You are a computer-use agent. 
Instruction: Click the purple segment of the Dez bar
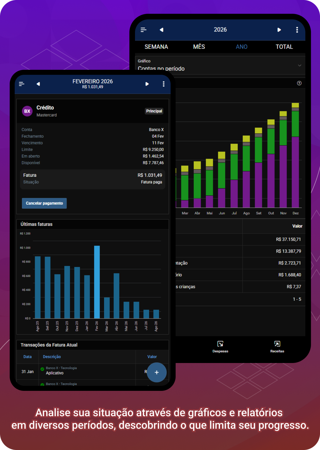click(295, 172)
